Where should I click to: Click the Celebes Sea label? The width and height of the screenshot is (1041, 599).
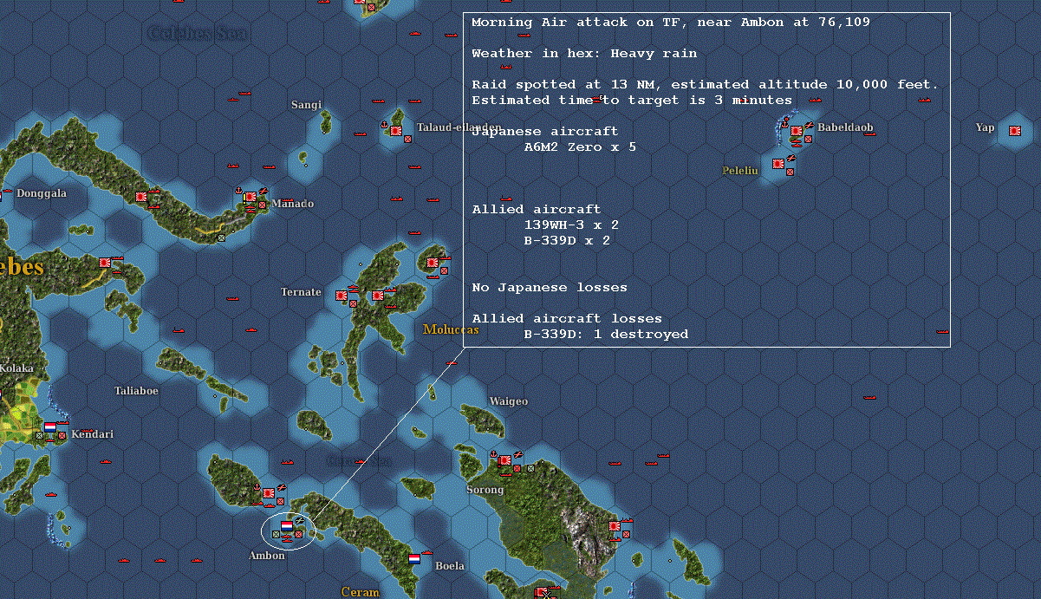pyautogui.click(x=198, y=33)
